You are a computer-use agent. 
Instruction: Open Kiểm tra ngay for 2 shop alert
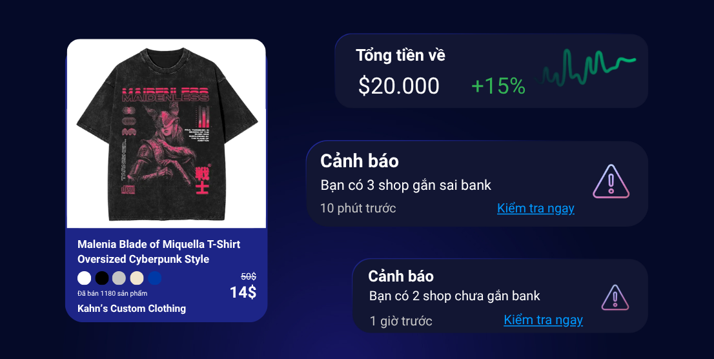(x=543, y=320)
